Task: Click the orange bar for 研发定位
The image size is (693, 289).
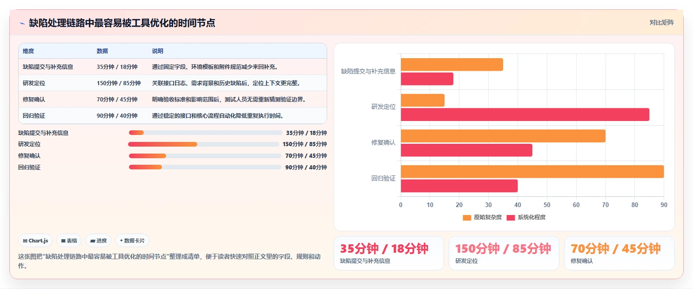Action: [x=423, y=100]
